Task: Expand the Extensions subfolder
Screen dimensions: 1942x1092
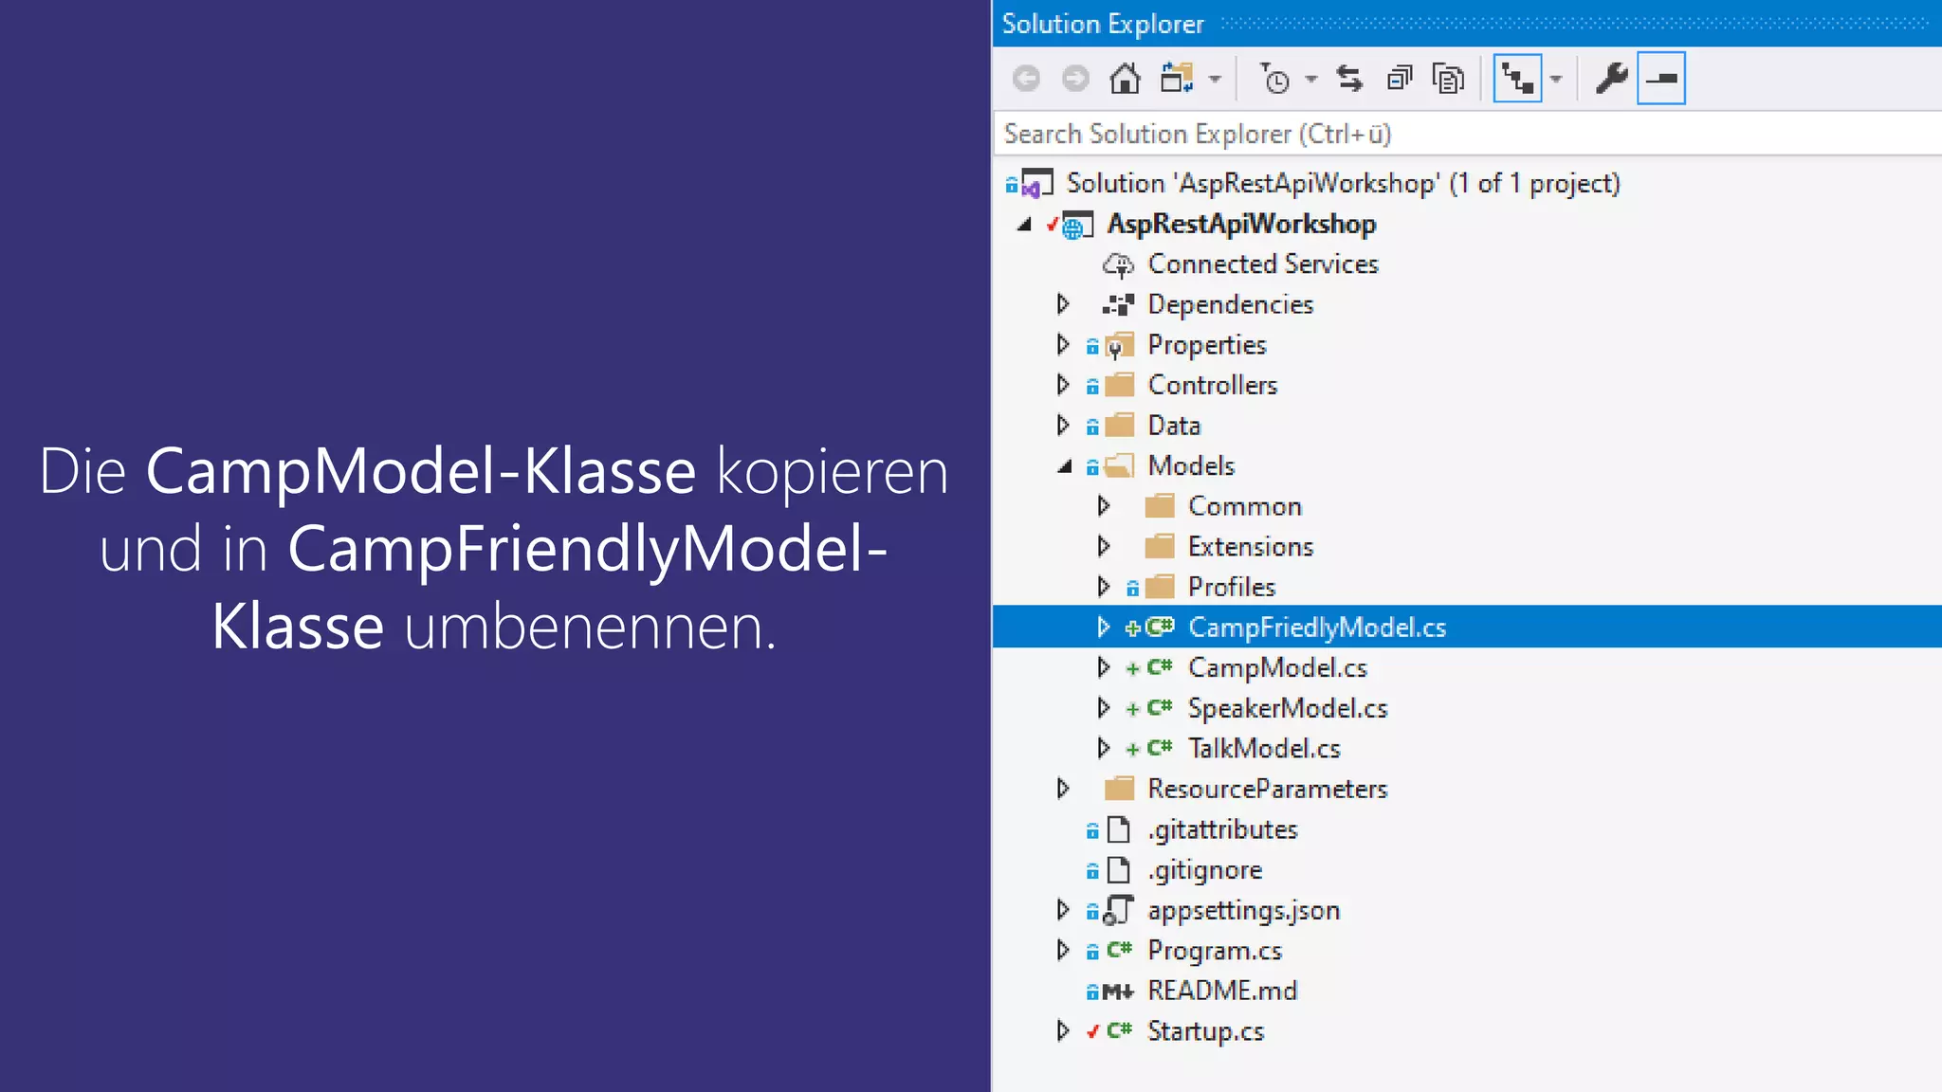Action: [1104, 547]
